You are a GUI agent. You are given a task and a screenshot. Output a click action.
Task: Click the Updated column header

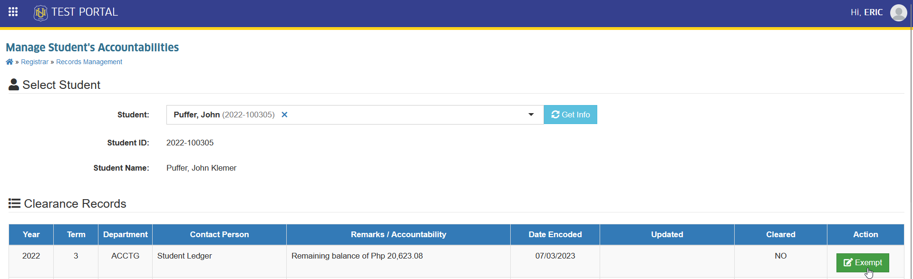[667, 234]
